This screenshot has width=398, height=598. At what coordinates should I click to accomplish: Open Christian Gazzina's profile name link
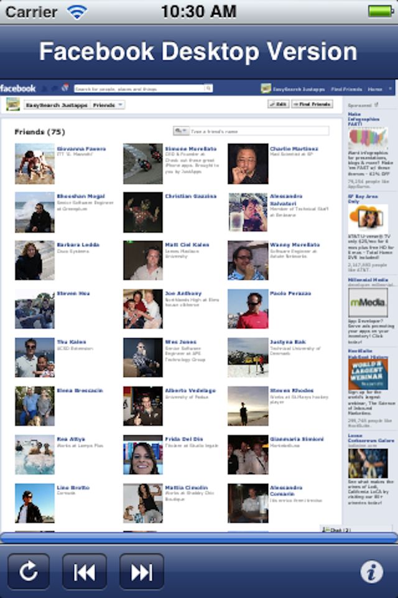pyautogui.click(x=190, y=196)
